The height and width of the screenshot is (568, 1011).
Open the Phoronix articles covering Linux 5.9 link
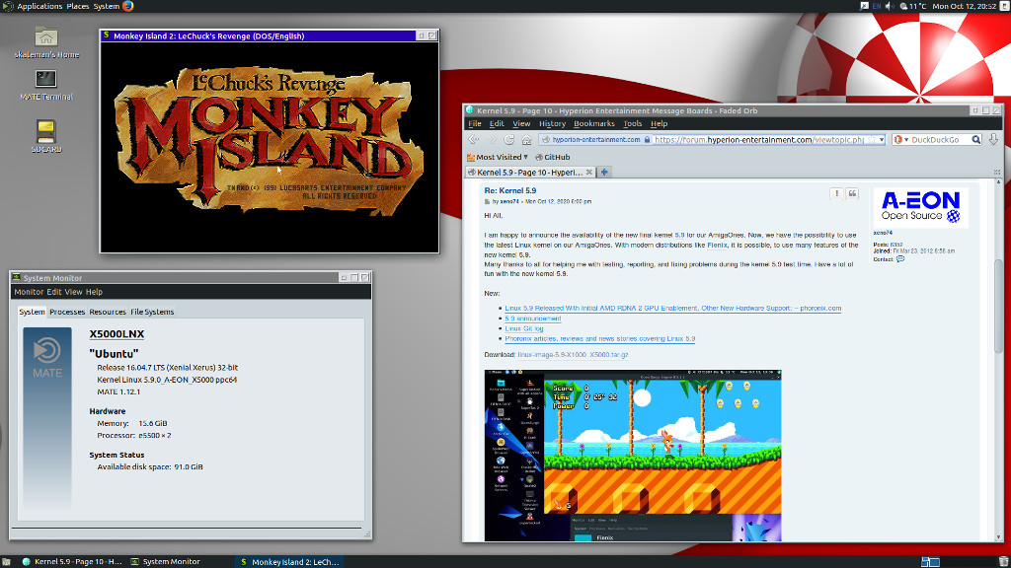pyautogui.click(x=599, y=339)
